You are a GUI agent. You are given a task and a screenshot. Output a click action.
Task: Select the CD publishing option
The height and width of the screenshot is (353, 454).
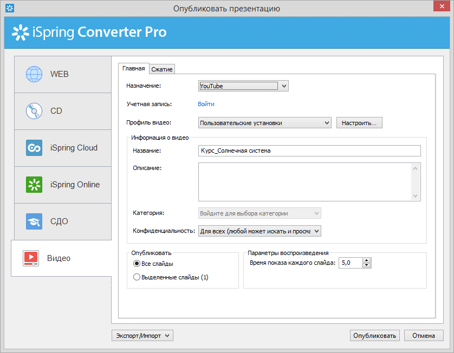tap(63, 111)
